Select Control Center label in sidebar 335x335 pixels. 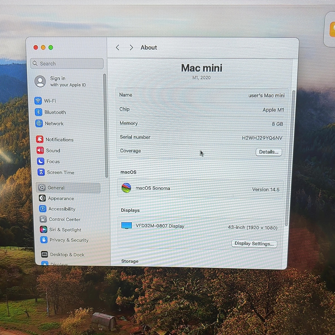tap(65, 219)
